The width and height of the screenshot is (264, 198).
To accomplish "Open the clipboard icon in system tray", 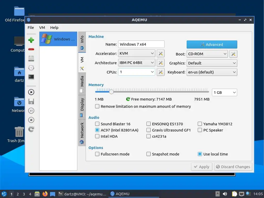I will tap(234, 194).
